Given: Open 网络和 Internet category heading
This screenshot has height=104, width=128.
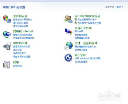Looking at the screenshot, I should click(x=23, y=31).
